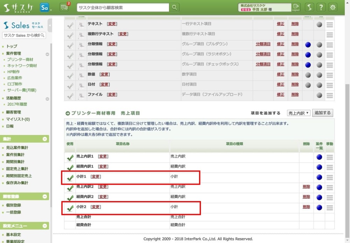Open HP制作 in sidebar
This screenshot has height=243, width=350.
pyautogui.click(x=13, y=72)
